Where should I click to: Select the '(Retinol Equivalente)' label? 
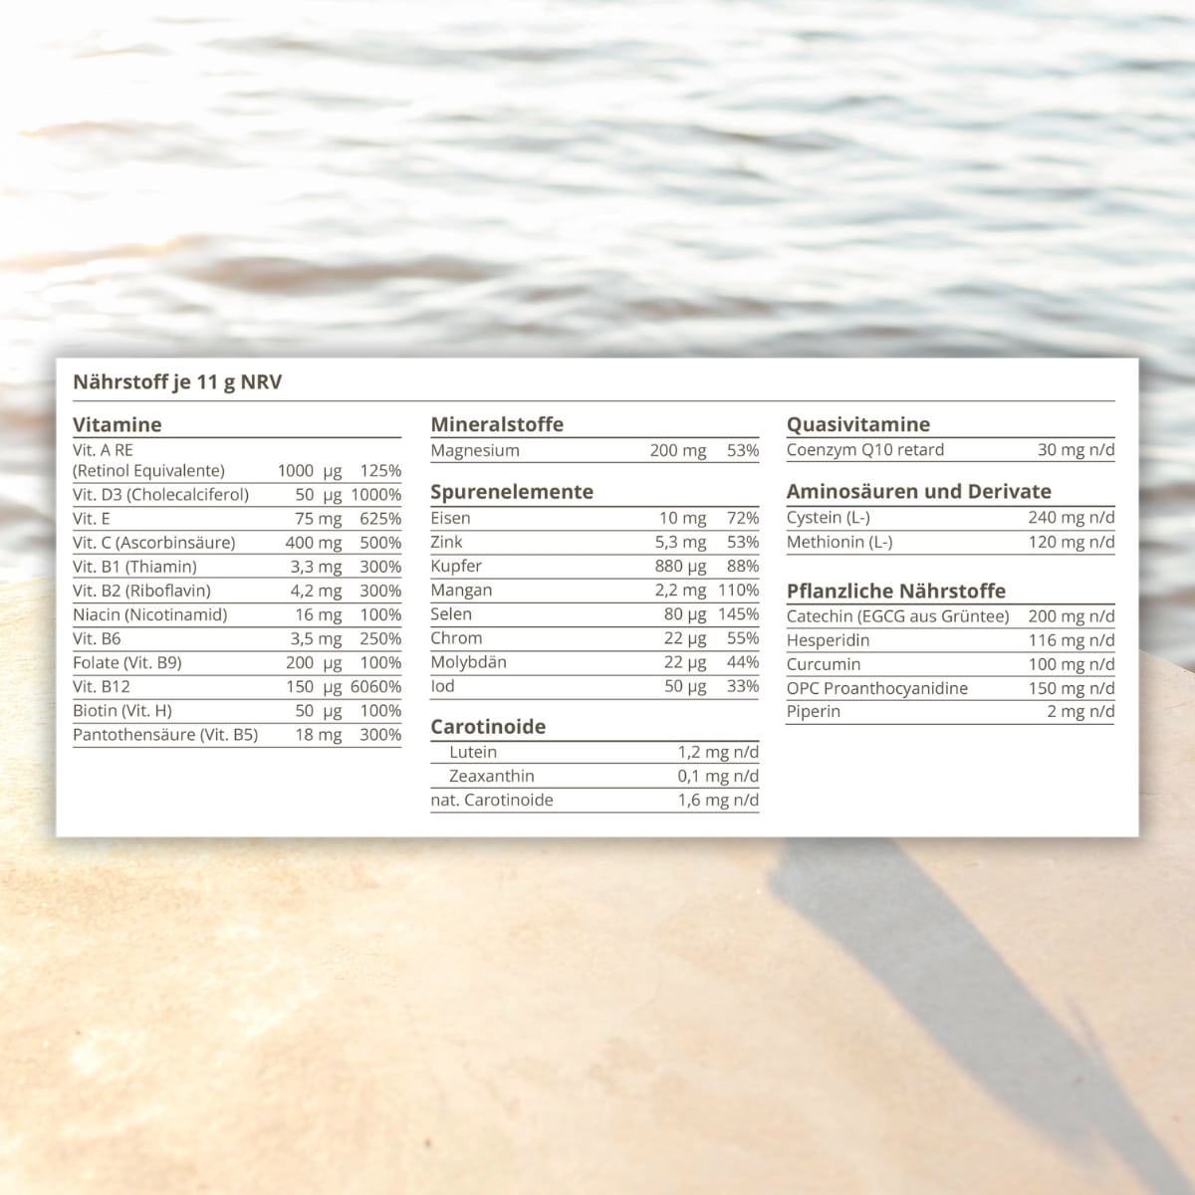[149, 471]
